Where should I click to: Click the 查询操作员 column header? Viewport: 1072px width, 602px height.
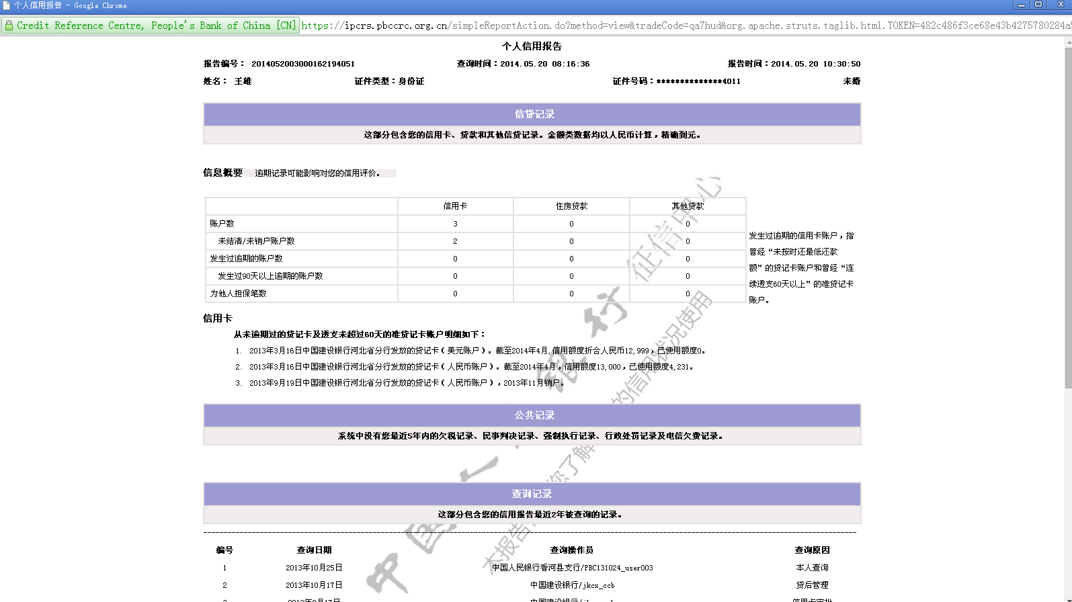click(x=571, y=550)
